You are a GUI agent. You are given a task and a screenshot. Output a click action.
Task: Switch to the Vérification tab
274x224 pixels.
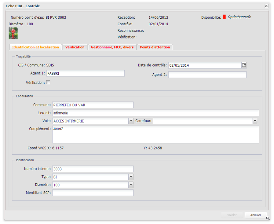tap(75, 47)
